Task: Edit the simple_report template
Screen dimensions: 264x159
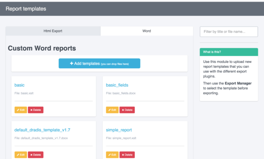Action: pos(112,155)
